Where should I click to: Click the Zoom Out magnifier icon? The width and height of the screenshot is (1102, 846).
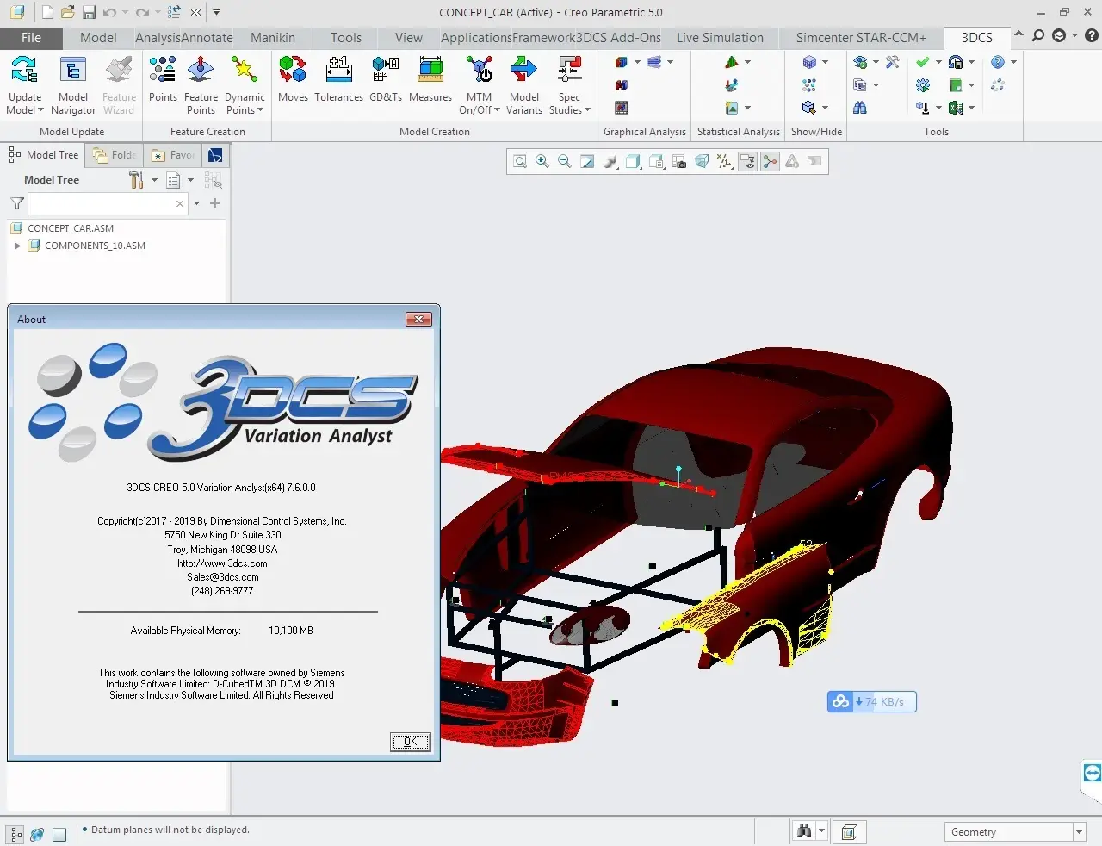point(565,161)
